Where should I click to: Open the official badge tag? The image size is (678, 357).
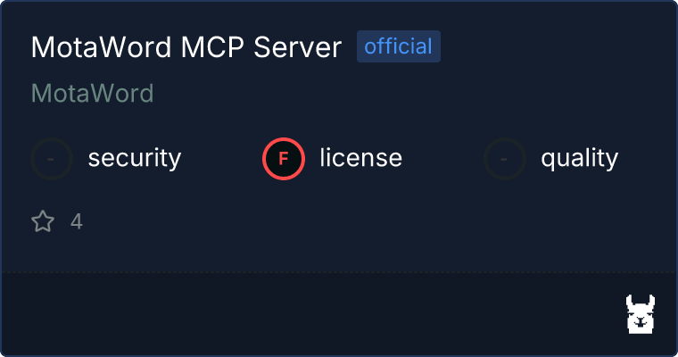coord(398,46)
